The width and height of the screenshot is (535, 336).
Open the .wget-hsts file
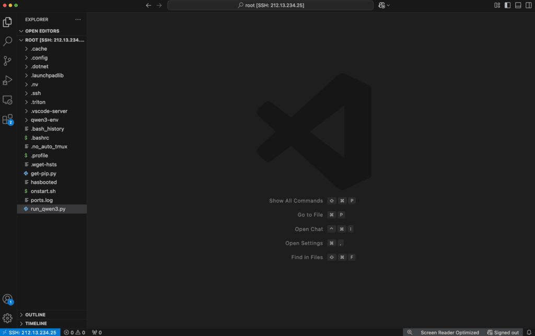pyautogui.click(x=52, y=165)
